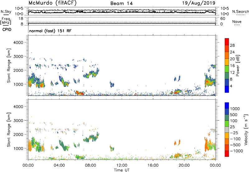Click the "Nave" legend label
249x172 pixels.
click(237, 21)
